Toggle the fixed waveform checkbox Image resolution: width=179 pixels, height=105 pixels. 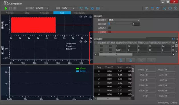tap(109, 28)
